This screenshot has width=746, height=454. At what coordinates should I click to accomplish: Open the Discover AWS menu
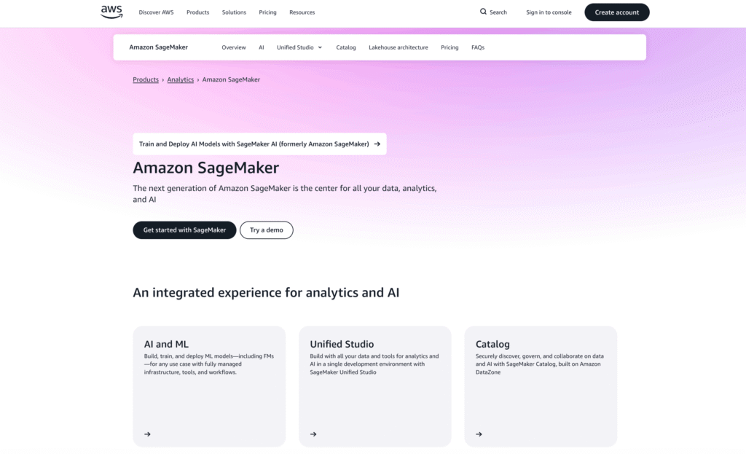[156, 12]
